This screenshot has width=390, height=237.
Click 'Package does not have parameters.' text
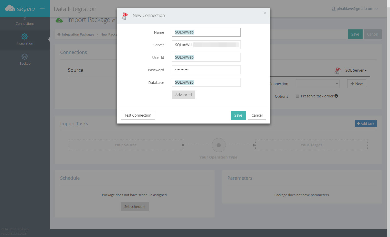pyautogui.click(x=302, y=195)
